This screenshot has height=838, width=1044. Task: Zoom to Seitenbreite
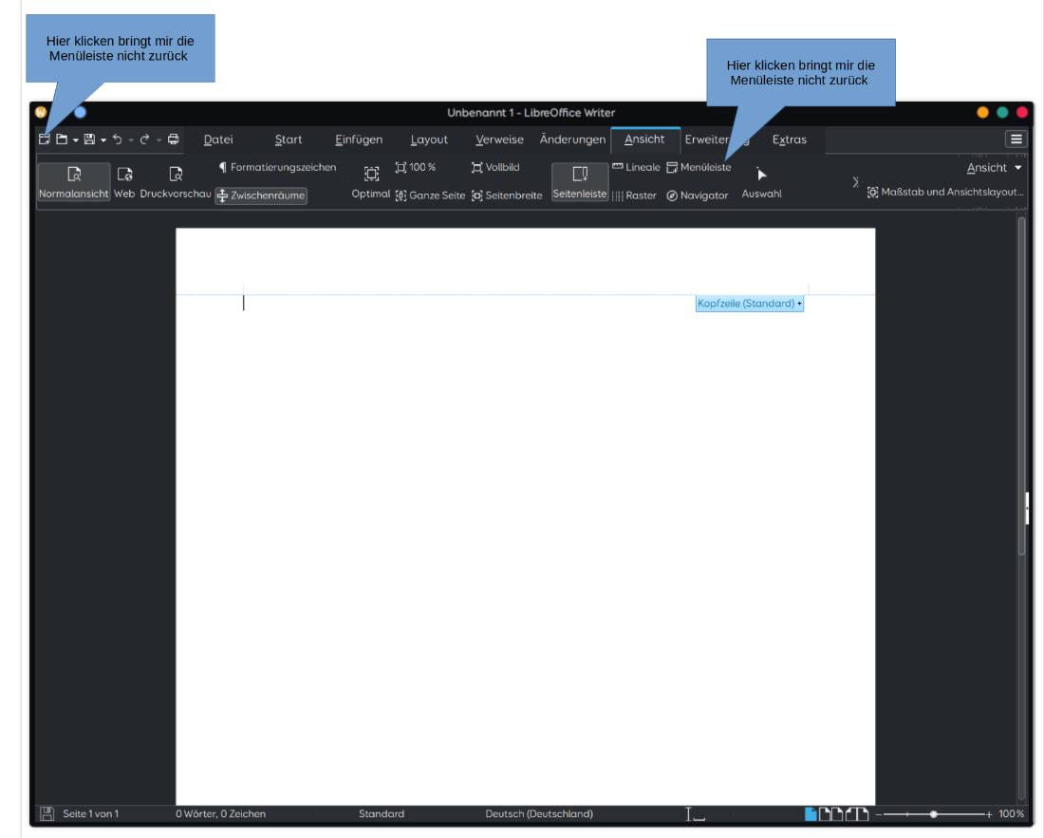[507, 196]
